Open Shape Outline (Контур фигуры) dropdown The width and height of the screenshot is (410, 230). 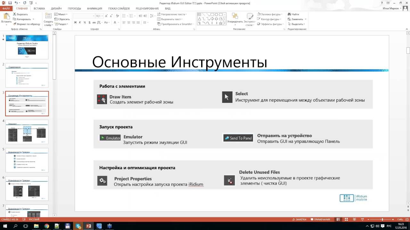click(269, 19)
